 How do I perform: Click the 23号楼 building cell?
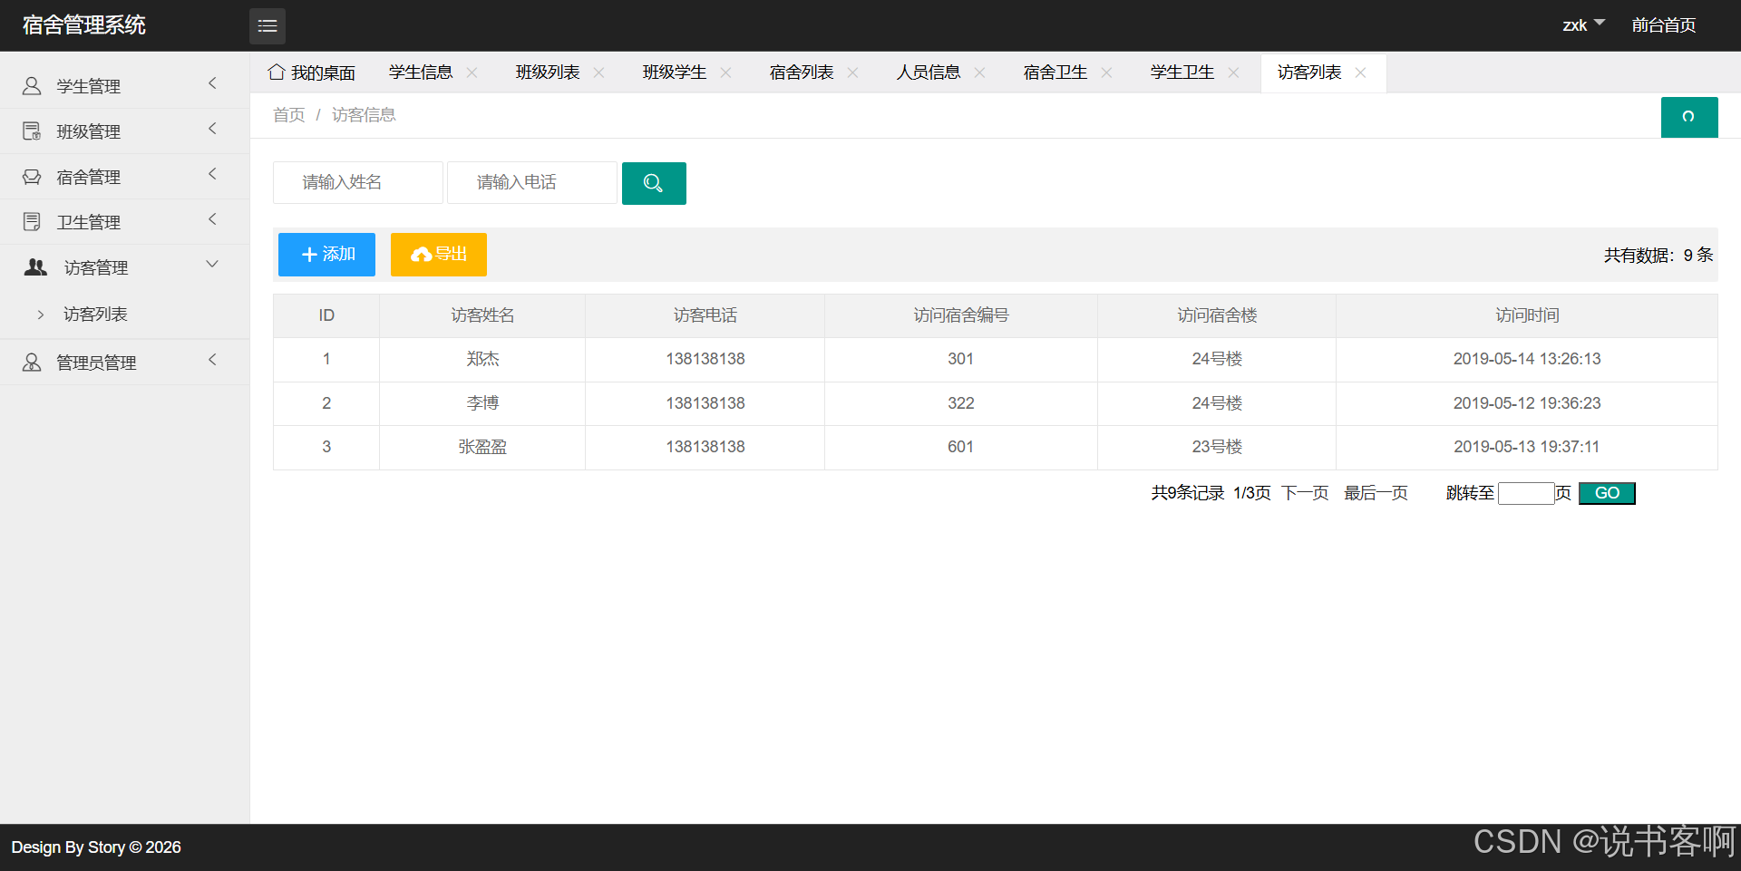tap(1217, 447)
